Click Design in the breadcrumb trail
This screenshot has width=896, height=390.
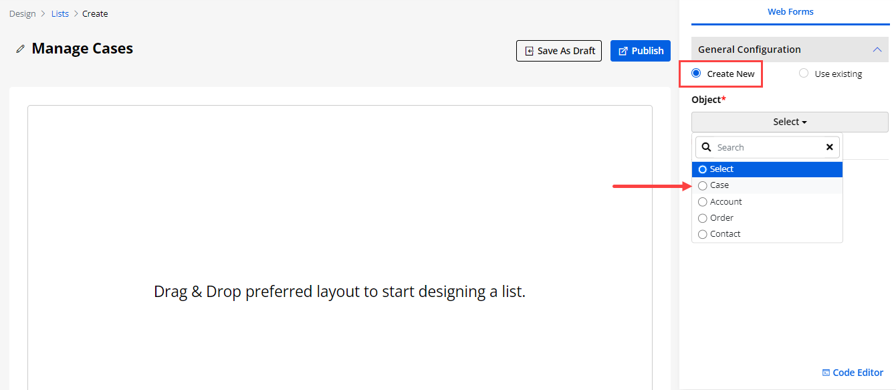(x=23, y=13)
